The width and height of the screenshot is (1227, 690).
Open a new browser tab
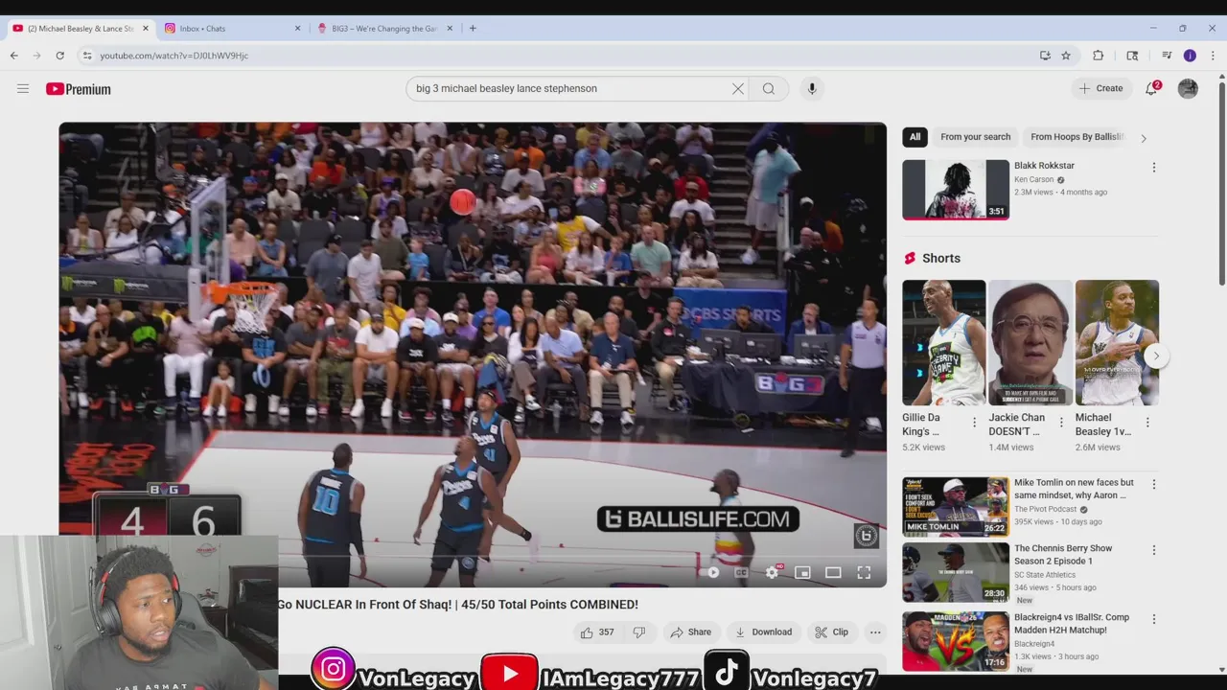(x=473, y=29)
